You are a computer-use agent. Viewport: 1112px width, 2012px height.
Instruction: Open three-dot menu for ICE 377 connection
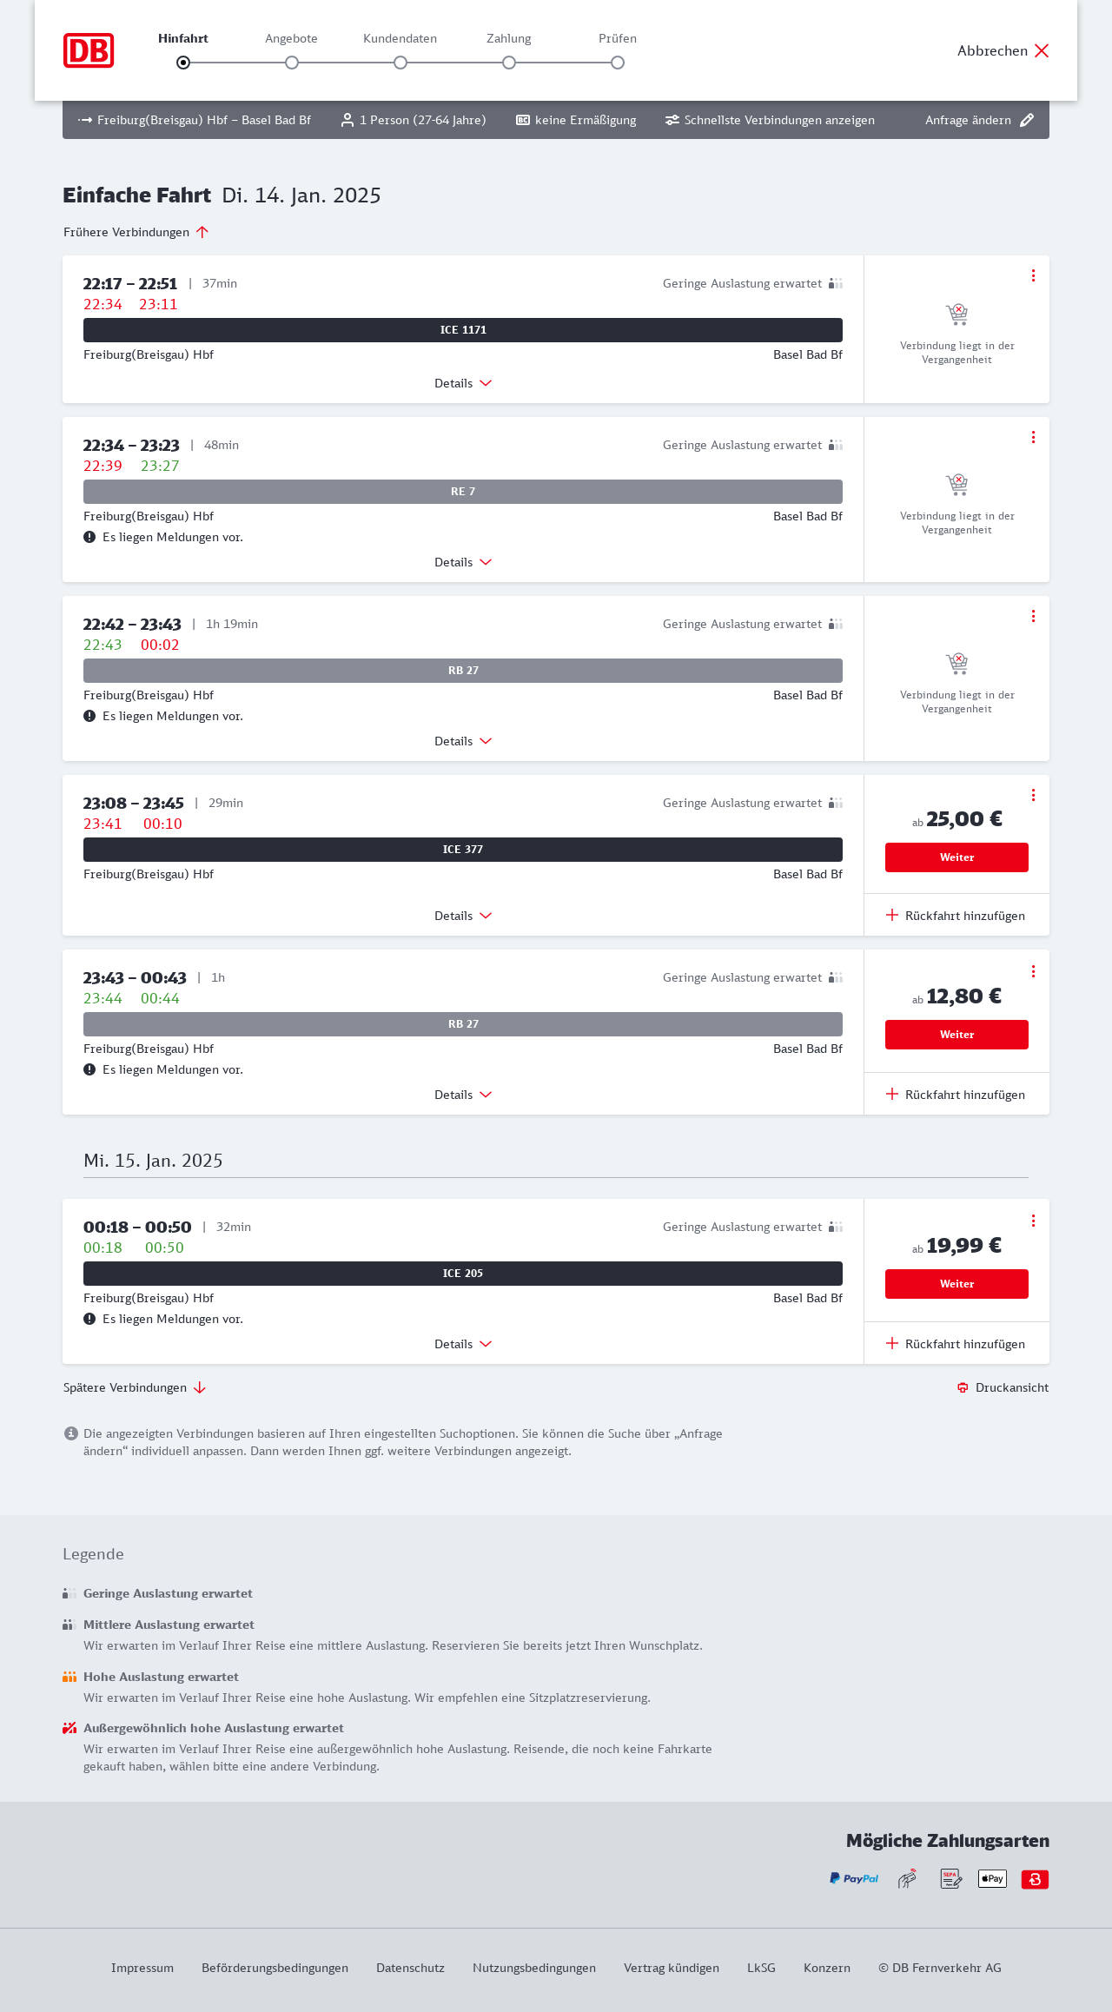[1033, 795]
